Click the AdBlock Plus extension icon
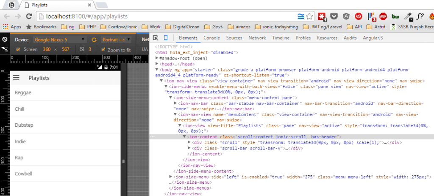 pos(383,16)
